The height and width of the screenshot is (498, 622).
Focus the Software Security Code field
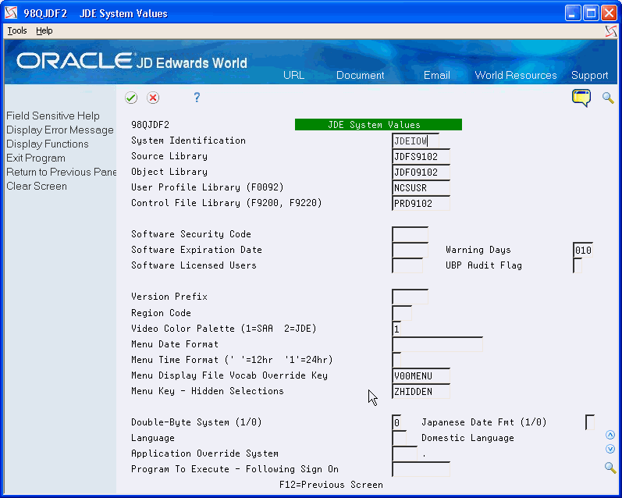pyautogui.click(x=411, y=234)
